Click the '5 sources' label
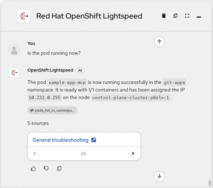Screen dimensions: 213x188 coord(38,123)
